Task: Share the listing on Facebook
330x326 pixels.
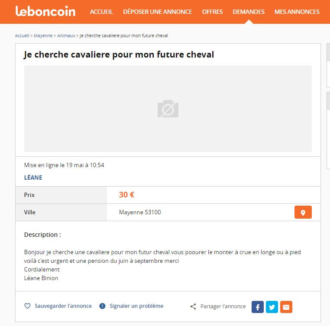Action: [x=258, y=307]
